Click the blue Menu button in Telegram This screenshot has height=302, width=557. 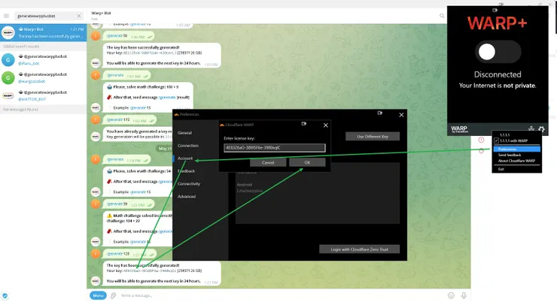pos(98,295)
